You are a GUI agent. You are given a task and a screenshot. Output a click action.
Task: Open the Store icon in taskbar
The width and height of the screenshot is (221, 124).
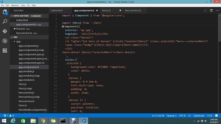click(23, 121)
